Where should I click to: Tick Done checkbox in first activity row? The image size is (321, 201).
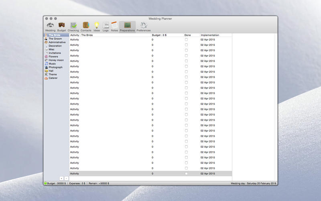point(186,39)
